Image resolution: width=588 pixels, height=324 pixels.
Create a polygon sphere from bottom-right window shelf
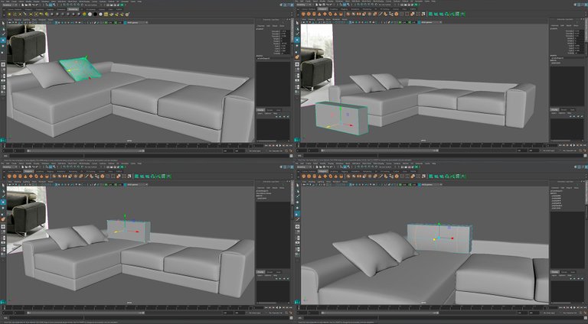[303, 177]
